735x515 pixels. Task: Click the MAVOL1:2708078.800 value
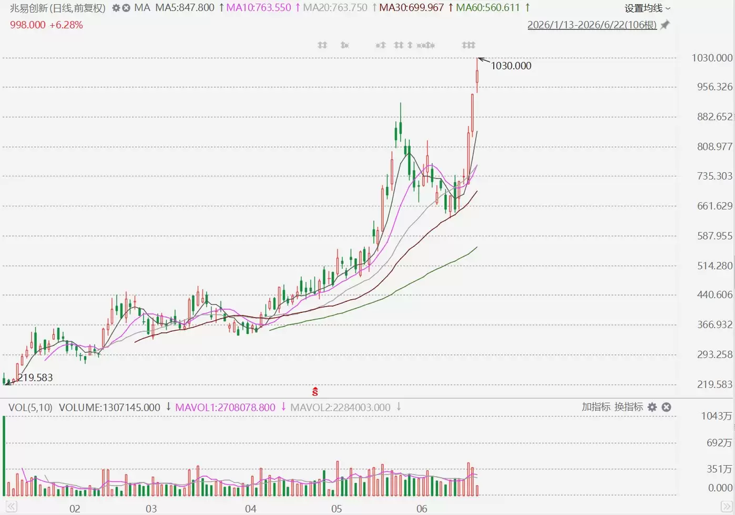[225, 407]
